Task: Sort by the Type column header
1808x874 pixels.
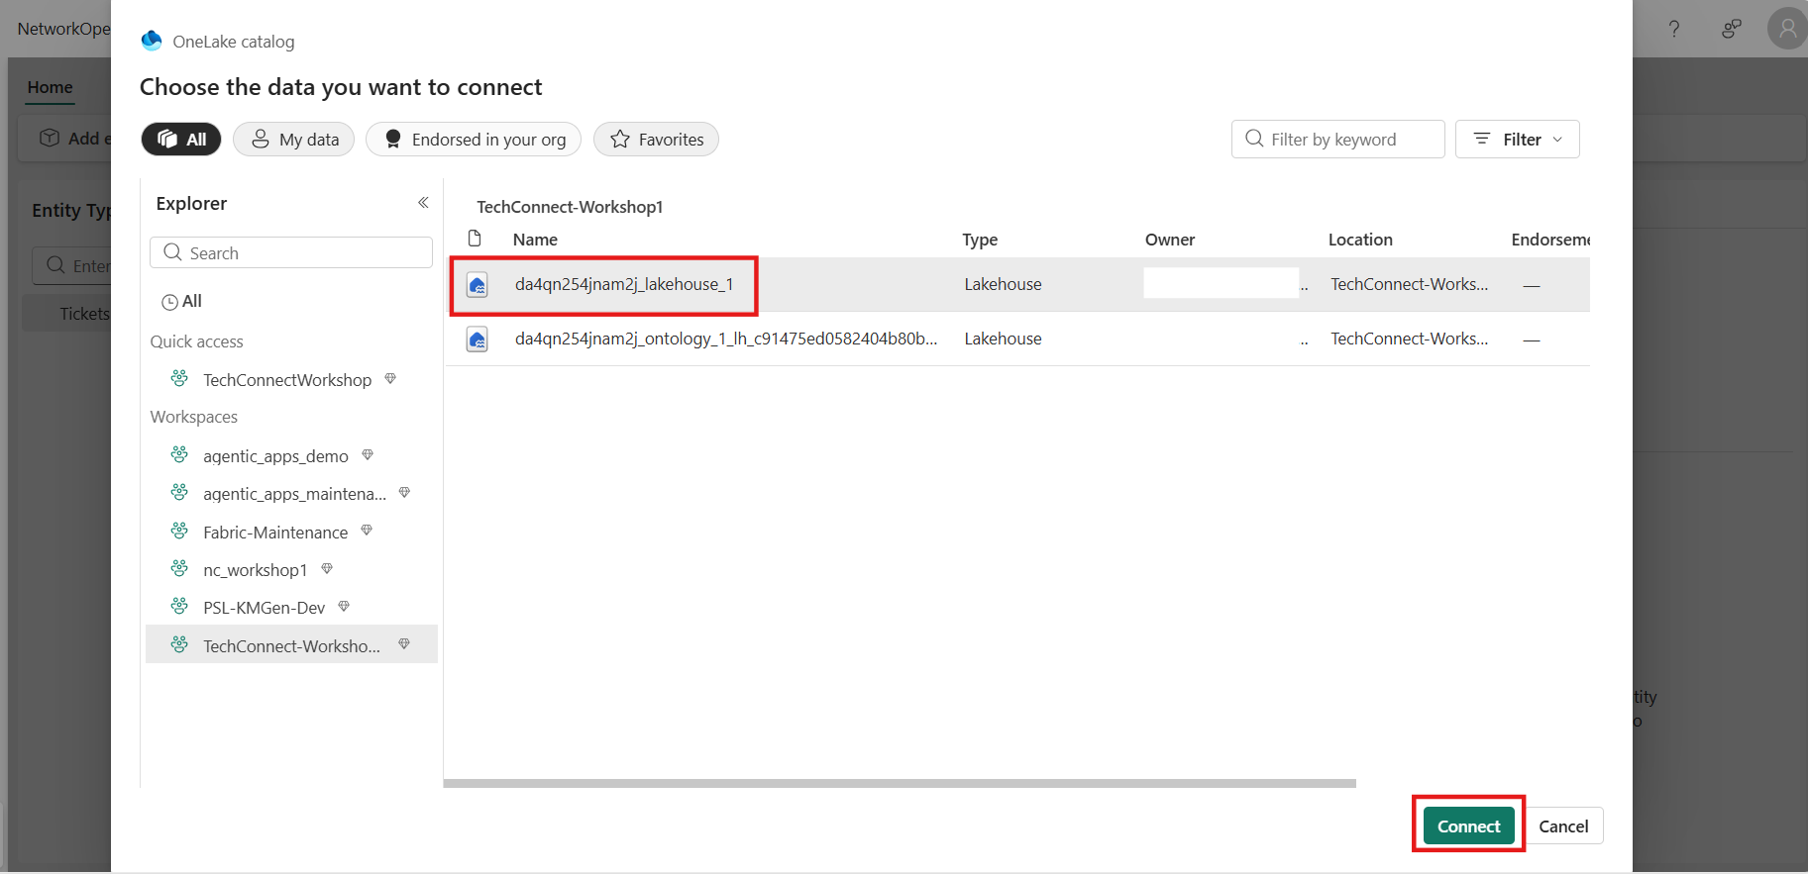Action: point(980,240)
